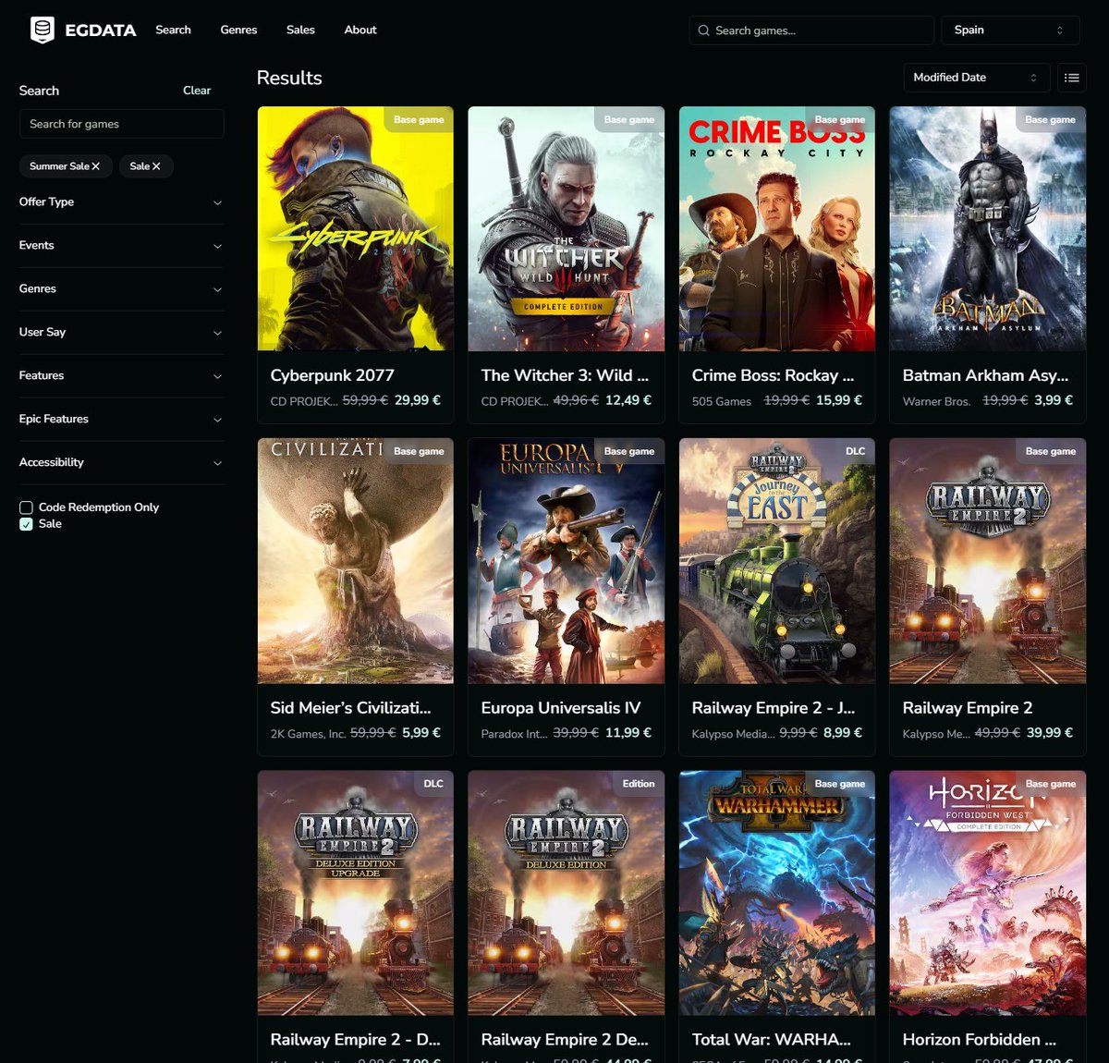1109x1063 pixels.
Task: Click the 505 Games publisher text
Action: point(722,401)
